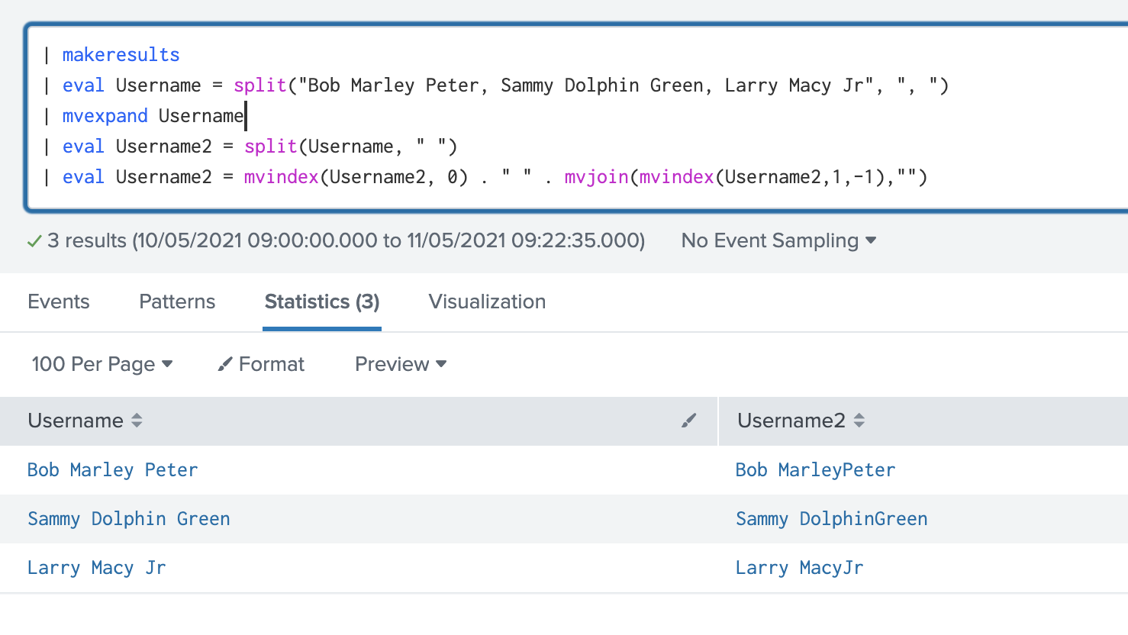This screenshot has height=635, width=1128.
Task: Place cursor on the mvexpand Username line
Action: 153,116
